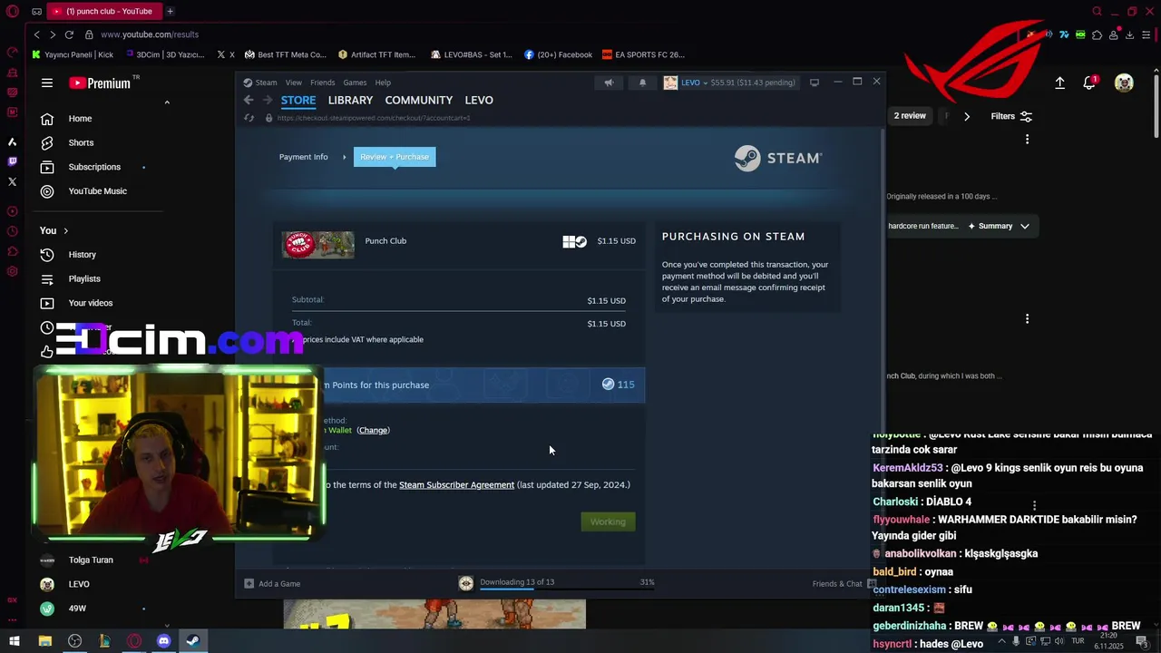Open the View menu in Steam
This screenshot has height=653, width=1161.
[x=293, y=83]
